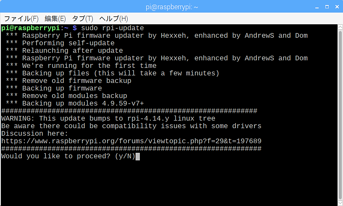Click the raspberrypi.org forums URL
This screenshot has height=206, width=343.
pos(131,141)
